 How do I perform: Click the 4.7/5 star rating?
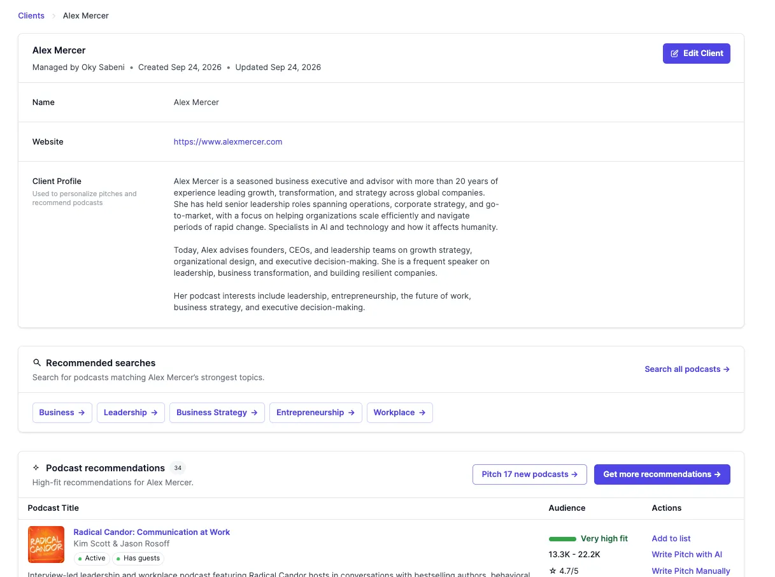(564, 571)
